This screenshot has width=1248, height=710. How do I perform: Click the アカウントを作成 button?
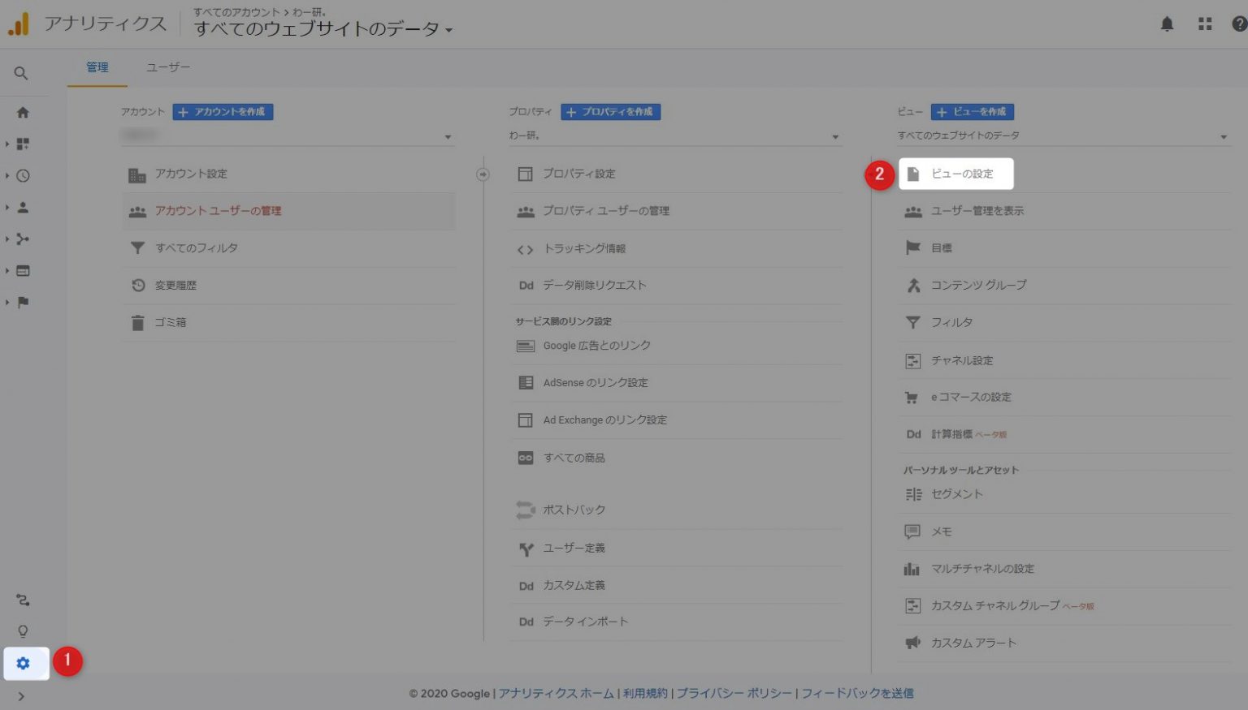tap(223, 112)
